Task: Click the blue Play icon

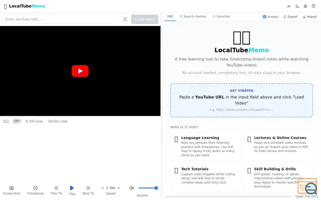Action: [72, 188]
